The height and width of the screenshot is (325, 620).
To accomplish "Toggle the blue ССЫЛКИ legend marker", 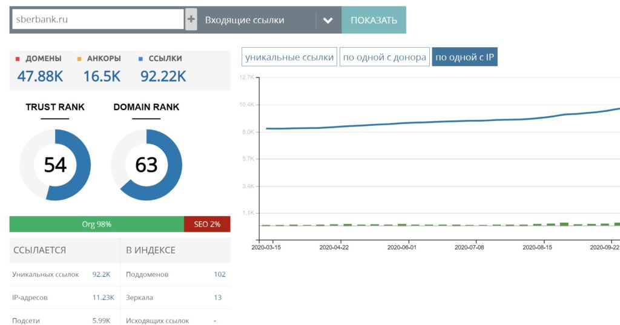I will [x=140, y=59].
